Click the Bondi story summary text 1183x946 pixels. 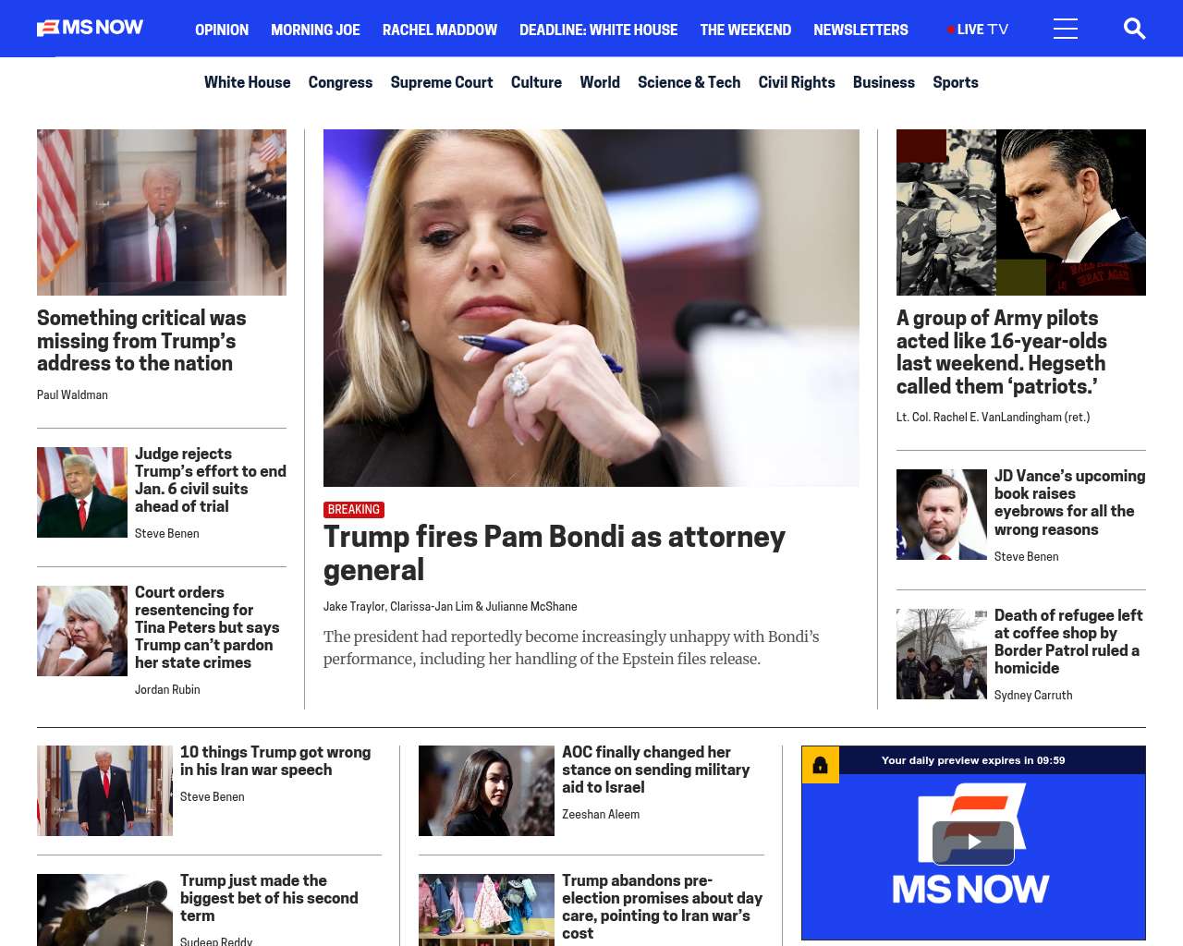coord(571,648)
